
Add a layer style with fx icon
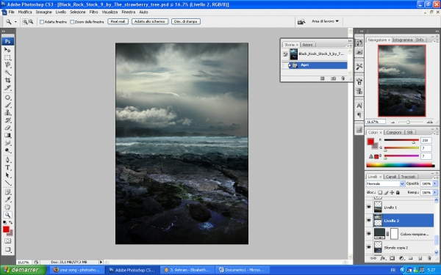(382, 258)
